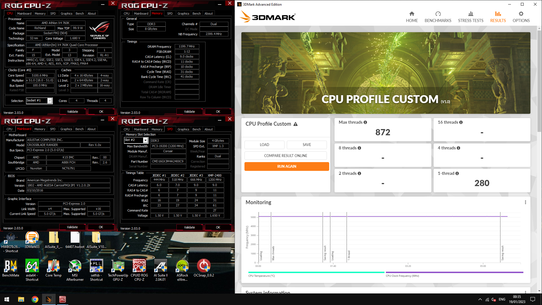Open SPD tab in Memory window
This screenshot has height=305, width=542.
coord(170,13)
